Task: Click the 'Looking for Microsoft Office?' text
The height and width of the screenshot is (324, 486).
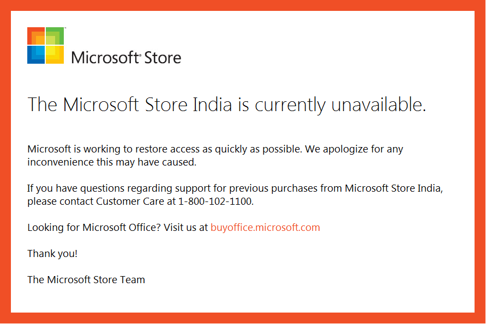Action: pos(94,228)
